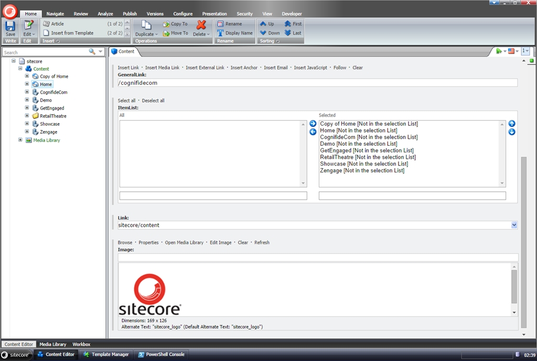The width and height of the screenshot is (537, 361).
Task: Click the main content vertical scrollbar
Action: (524, 242)
